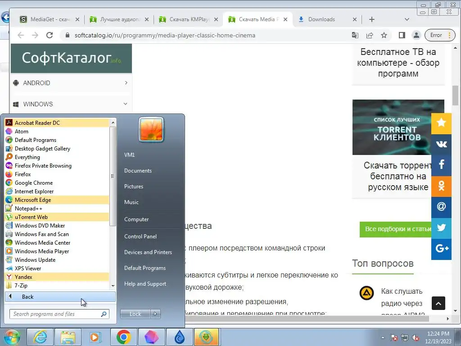Launch Google Chrome from Start menu
The image size is (461, 346).
tap(57, 183)
